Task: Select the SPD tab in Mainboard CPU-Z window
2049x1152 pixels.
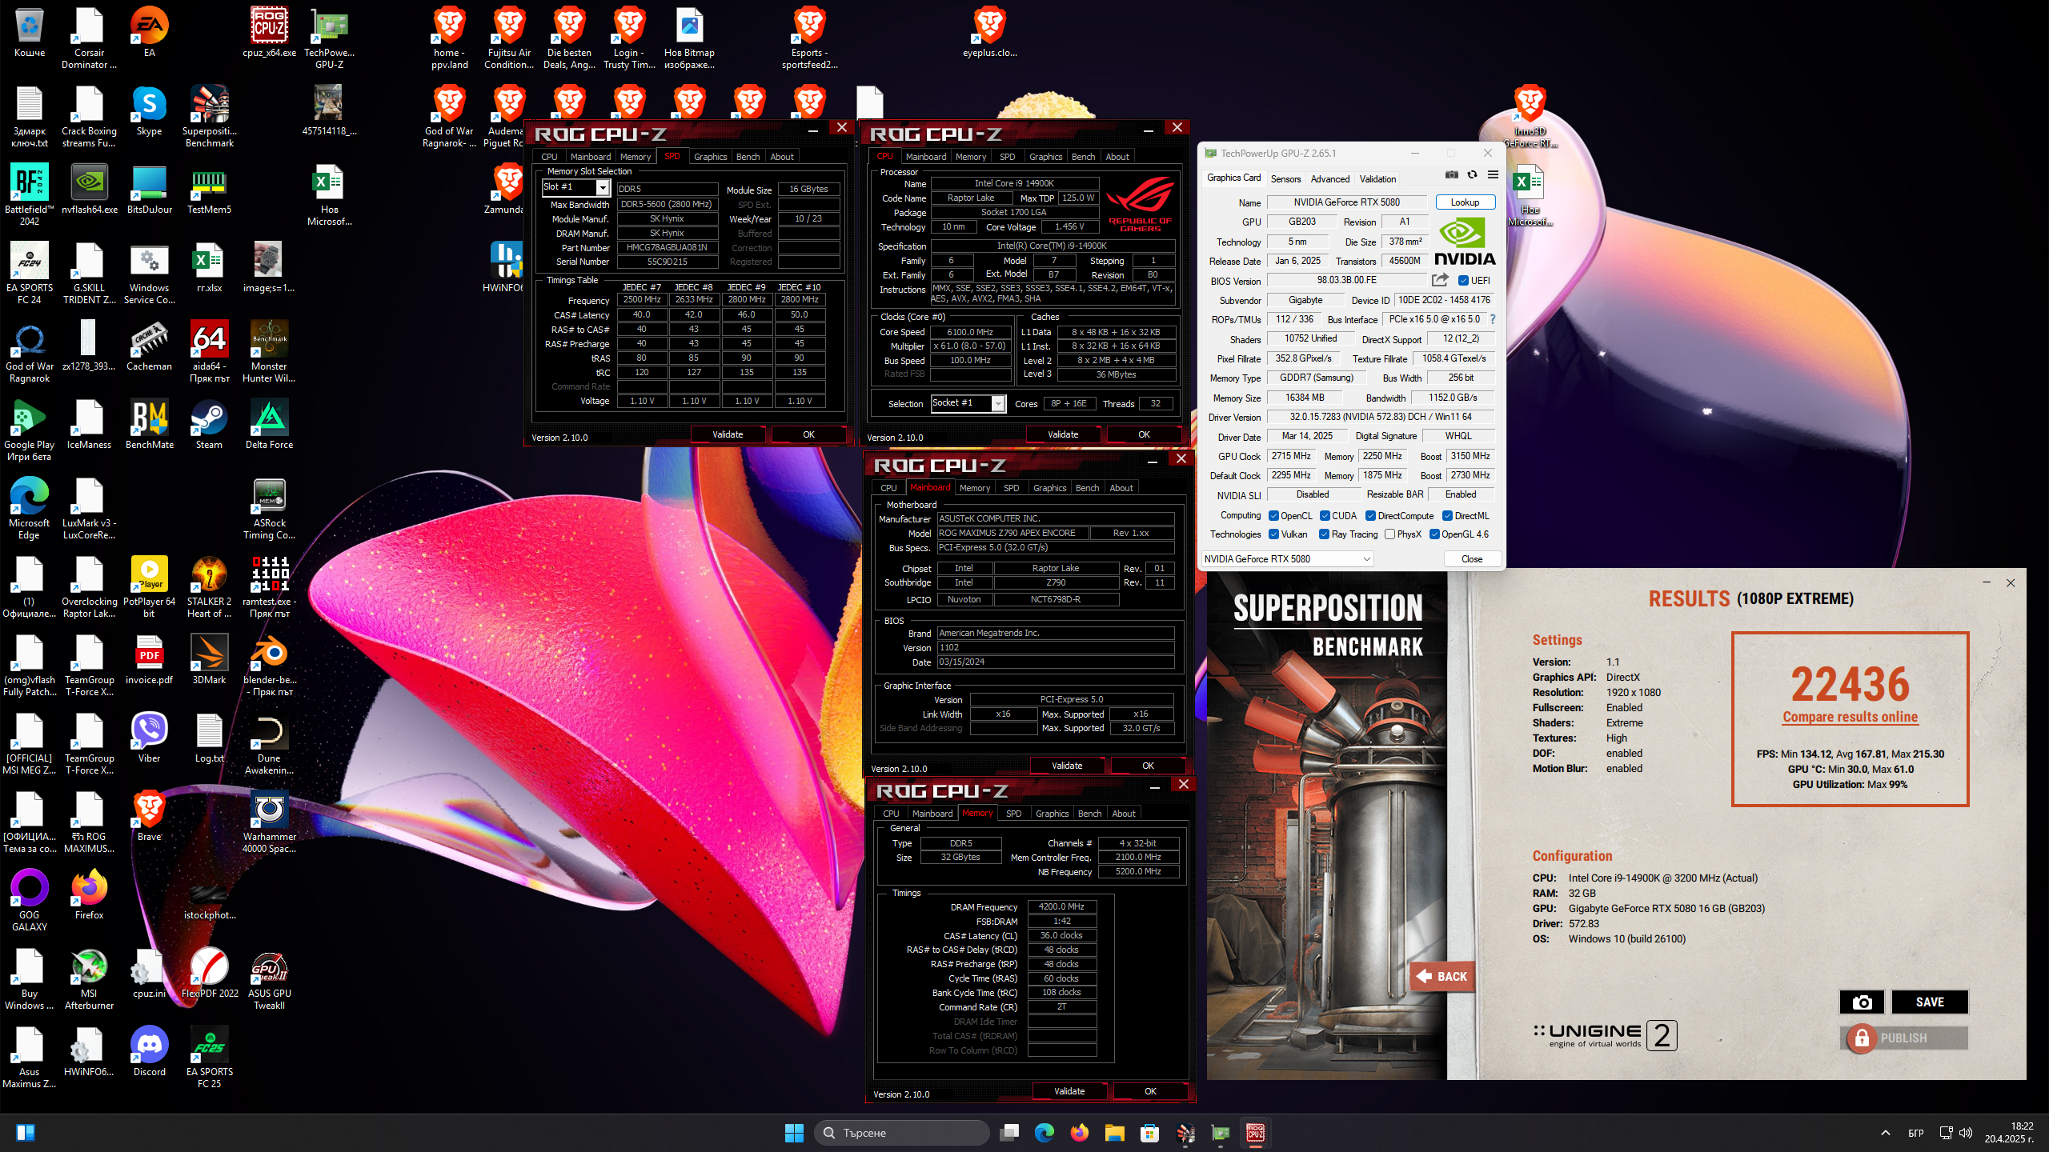Action: click(x=1011, y=488)
